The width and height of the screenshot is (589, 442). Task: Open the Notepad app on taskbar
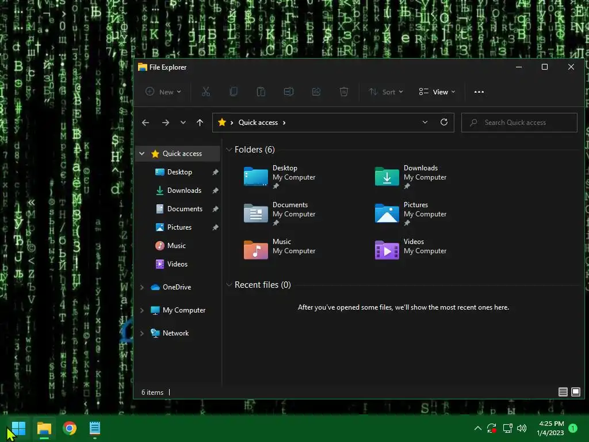(x=95, y=428)
